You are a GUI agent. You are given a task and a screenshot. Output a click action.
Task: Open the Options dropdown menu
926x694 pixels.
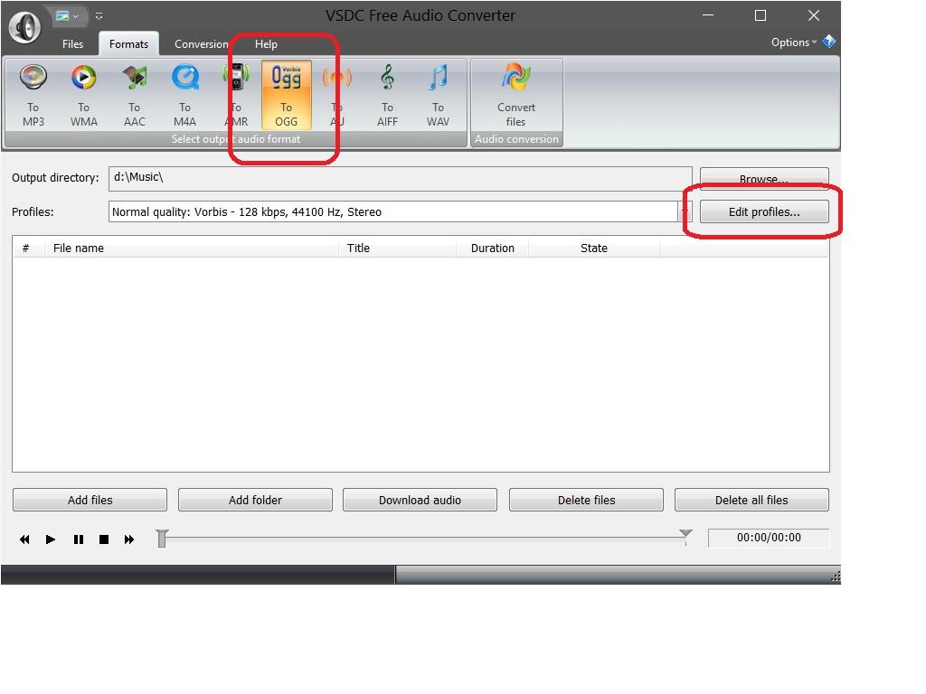pos(793,42)
